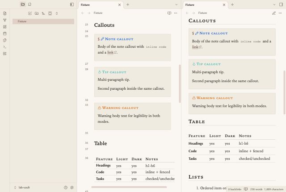Open graph view from ribbon
286x192 pixels.
coord(5,20)
